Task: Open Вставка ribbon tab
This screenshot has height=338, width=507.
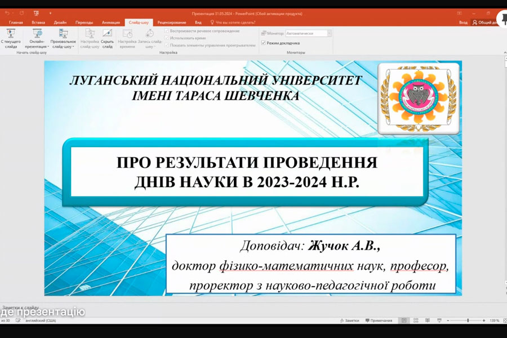Action: pos(38,23)
